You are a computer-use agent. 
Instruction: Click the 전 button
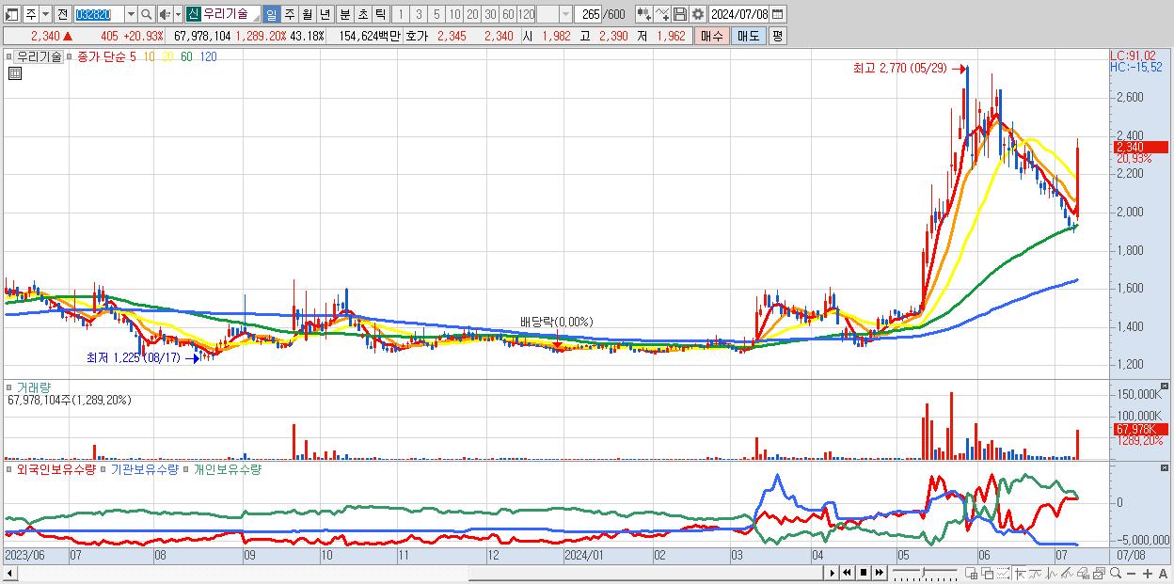62,14
